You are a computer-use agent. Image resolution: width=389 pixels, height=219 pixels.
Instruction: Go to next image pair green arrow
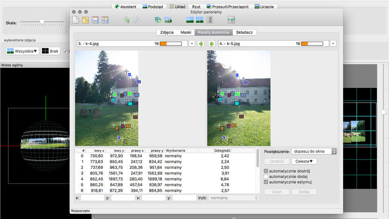tap(211, 44)
